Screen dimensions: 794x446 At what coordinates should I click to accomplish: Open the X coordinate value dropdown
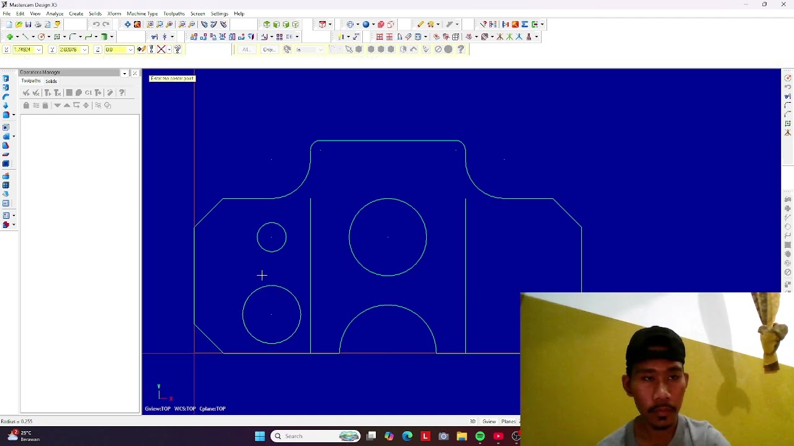tap(38, 50)
